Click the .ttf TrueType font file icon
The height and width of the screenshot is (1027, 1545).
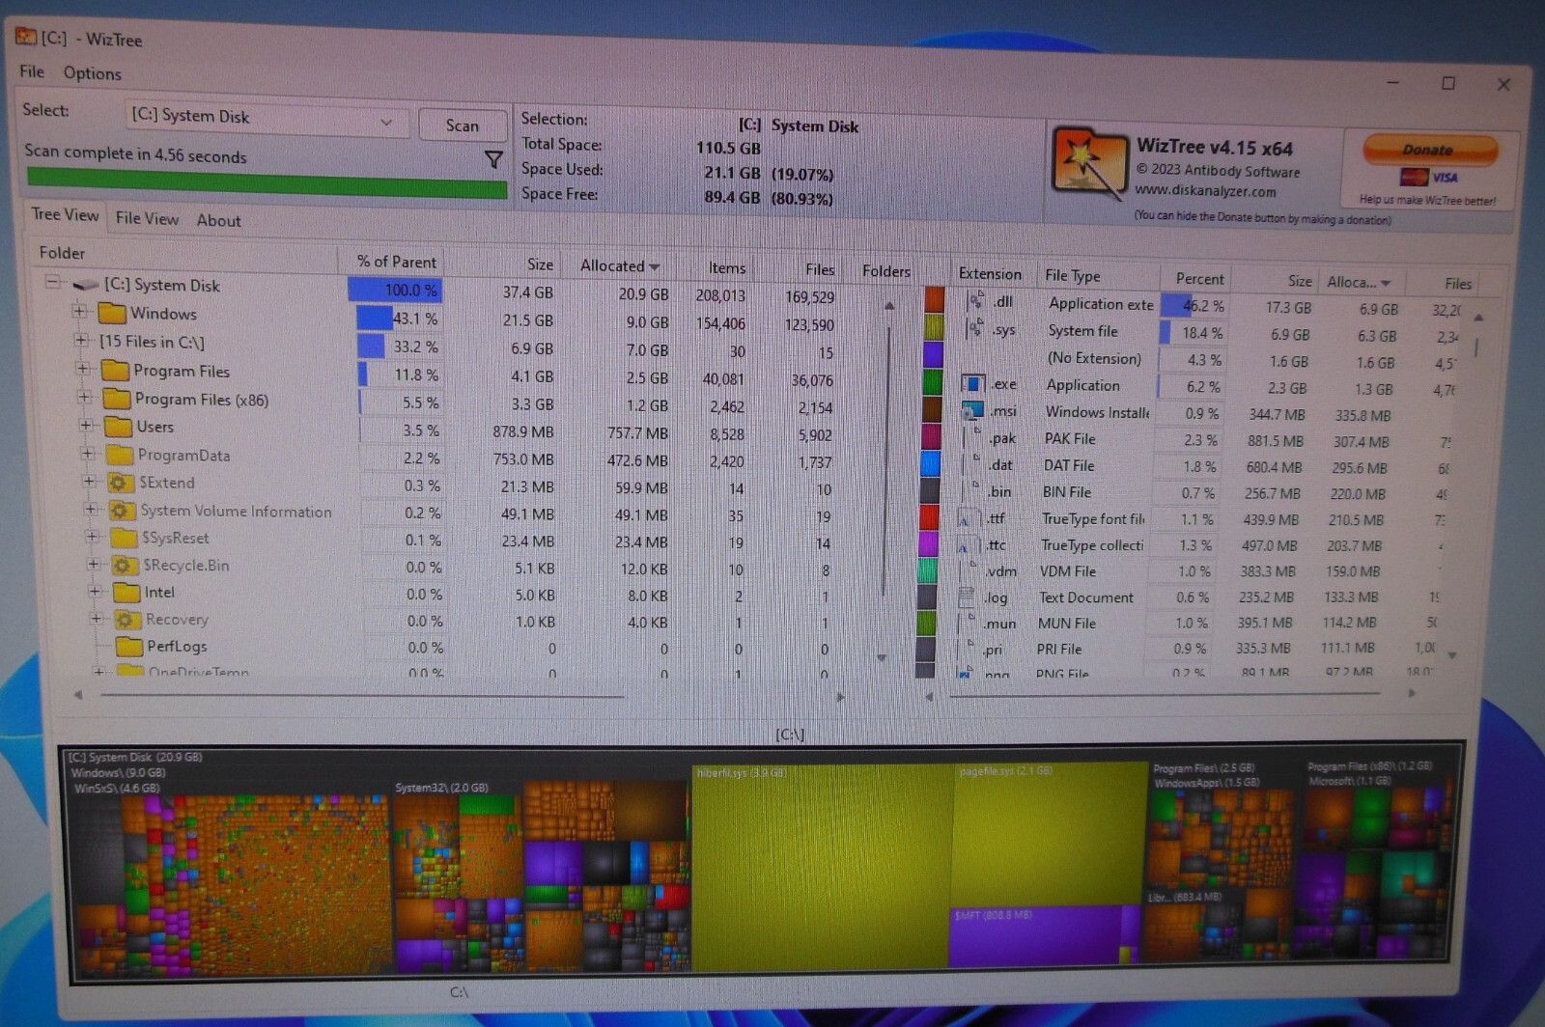969,518
